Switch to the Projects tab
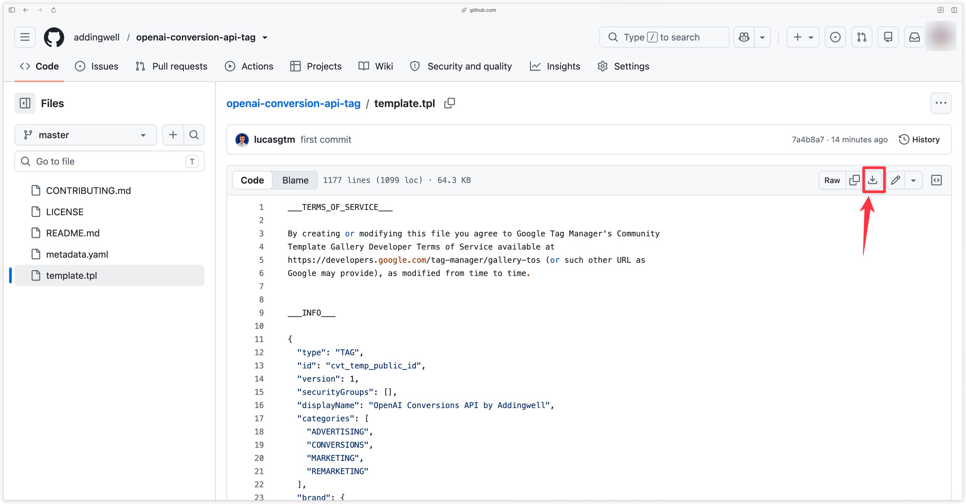The image size is (966, 504). [316, 66]
